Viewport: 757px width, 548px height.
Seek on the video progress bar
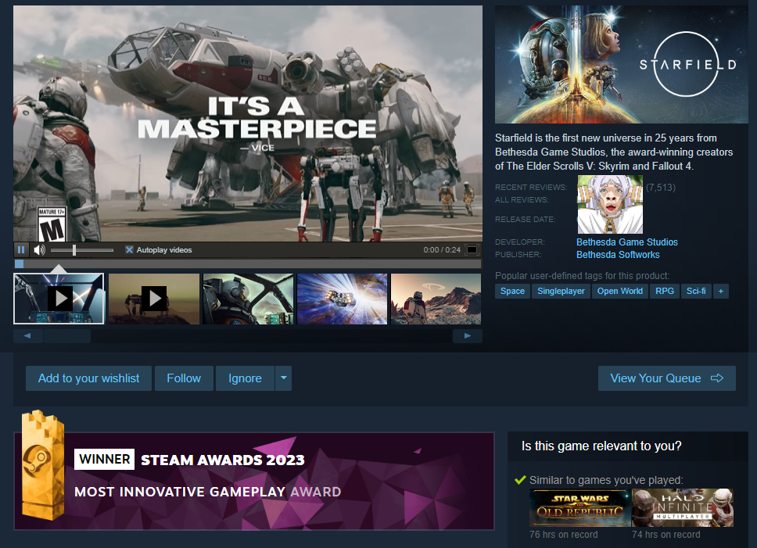point(248,264)
